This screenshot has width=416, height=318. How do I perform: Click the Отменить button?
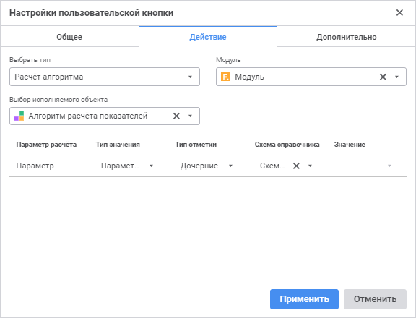pyautogui.click(x=375, y=299)
